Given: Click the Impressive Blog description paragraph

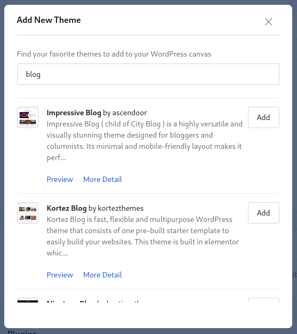Looking at the screenshot, I should tap(145, 141).
